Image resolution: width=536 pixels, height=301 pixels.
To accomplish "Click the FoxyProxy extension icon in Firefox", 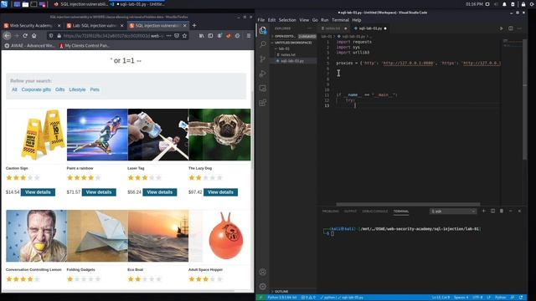I will click(229, 35).
